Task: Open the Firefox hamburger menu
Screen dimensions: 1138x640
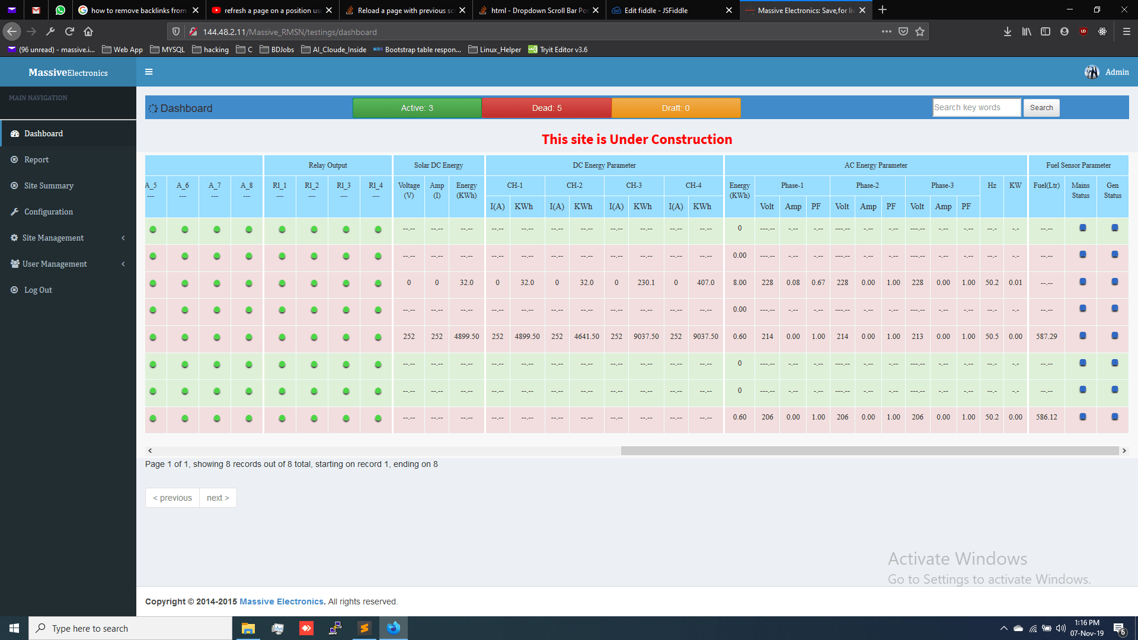Action: click(x=1126, y=31)
